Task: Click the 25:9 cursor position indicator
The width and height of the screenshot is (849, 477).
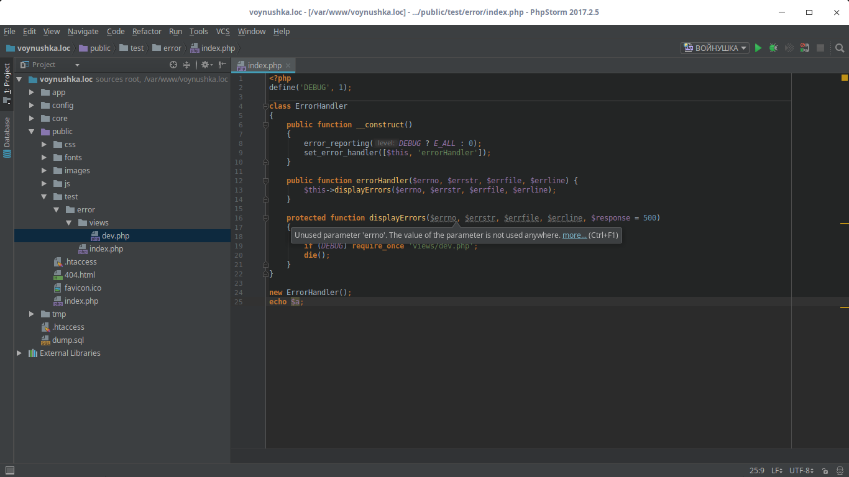Action: click(756, 471)
